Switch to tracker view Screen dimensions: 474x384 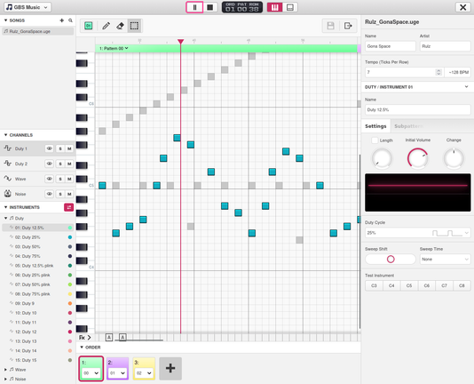pos(290,7)
